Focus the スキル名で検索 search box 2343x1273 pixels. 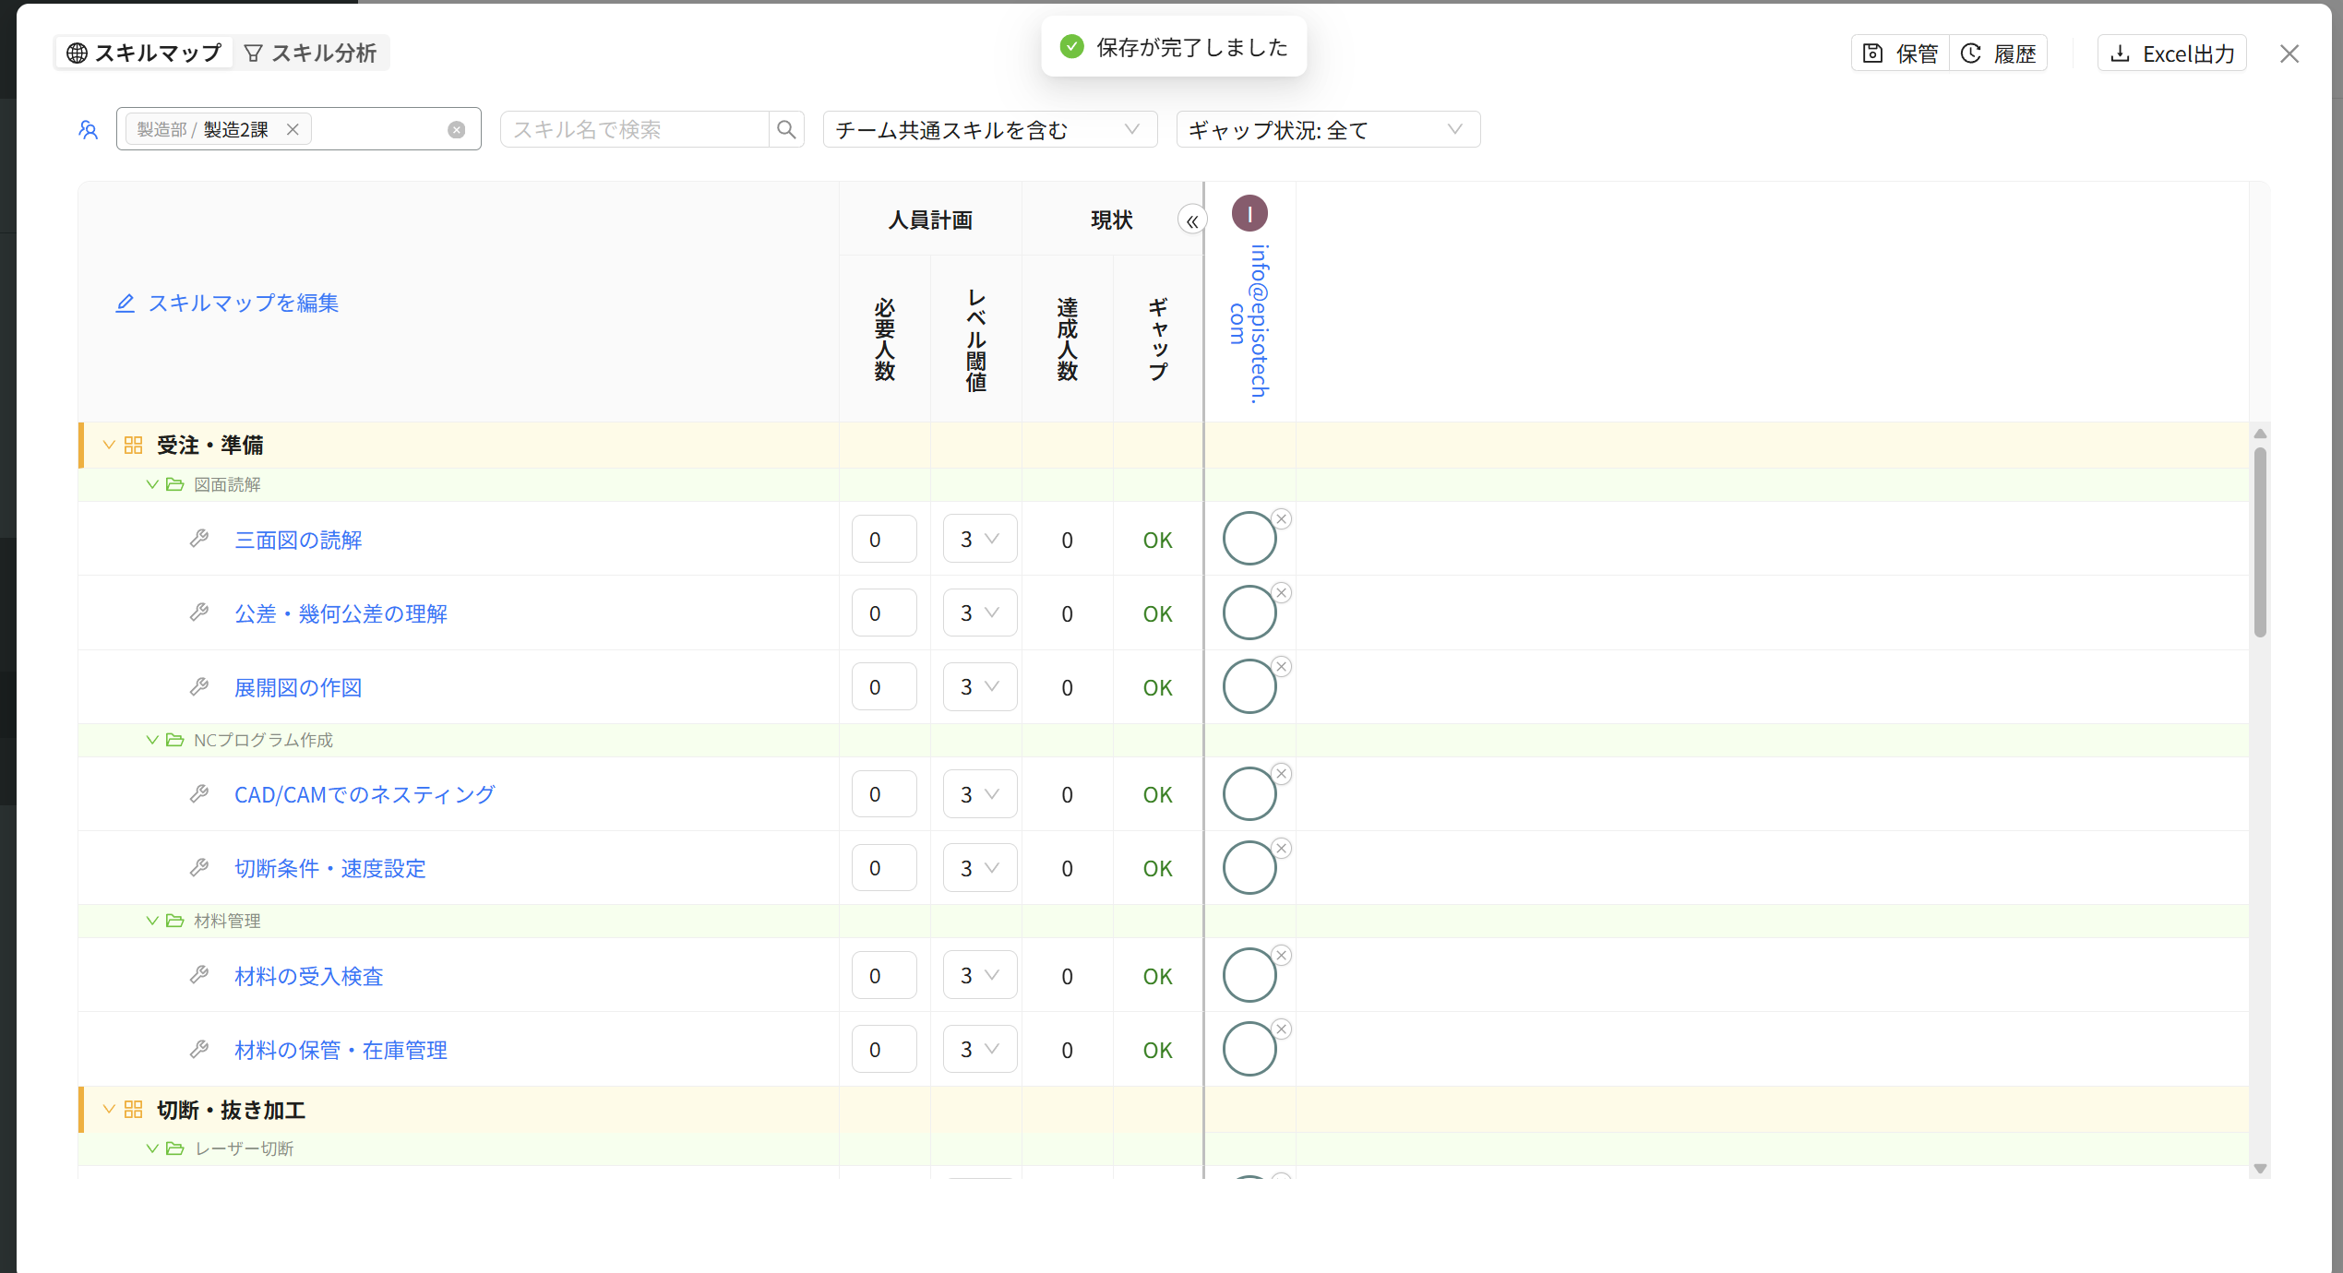pyautogui.click(x=635, y=129)
